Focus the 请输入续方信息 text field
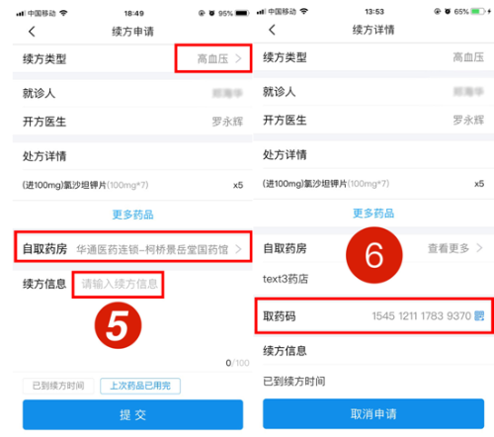Viewport: 494px width, 437px height. pyautogui.click(x=118, y=285)
